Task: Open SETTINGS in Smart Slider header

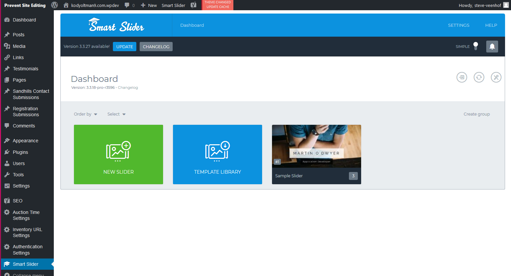Action: 459,25
